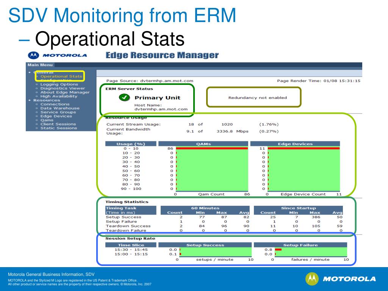This screenshot has height=291, width=388.
Task: Select the Primary Unit status text
Action: click(157, 98)
